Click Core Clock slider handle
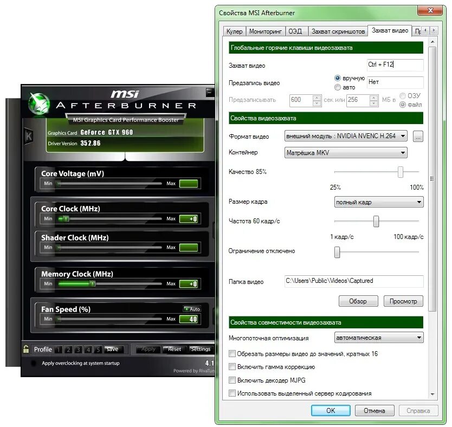 (66, 219)
